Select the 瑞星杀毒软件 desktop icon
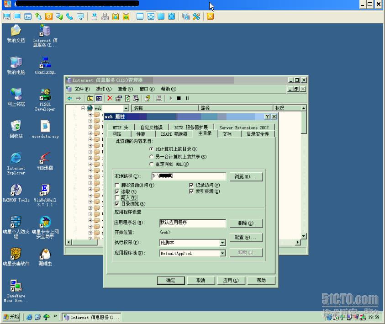385x324 pixels. coord(16,257)
